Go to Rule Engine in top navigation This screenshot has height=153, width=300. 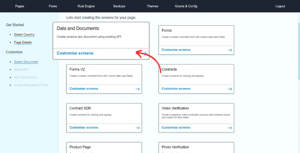click(x=86, y=6)
